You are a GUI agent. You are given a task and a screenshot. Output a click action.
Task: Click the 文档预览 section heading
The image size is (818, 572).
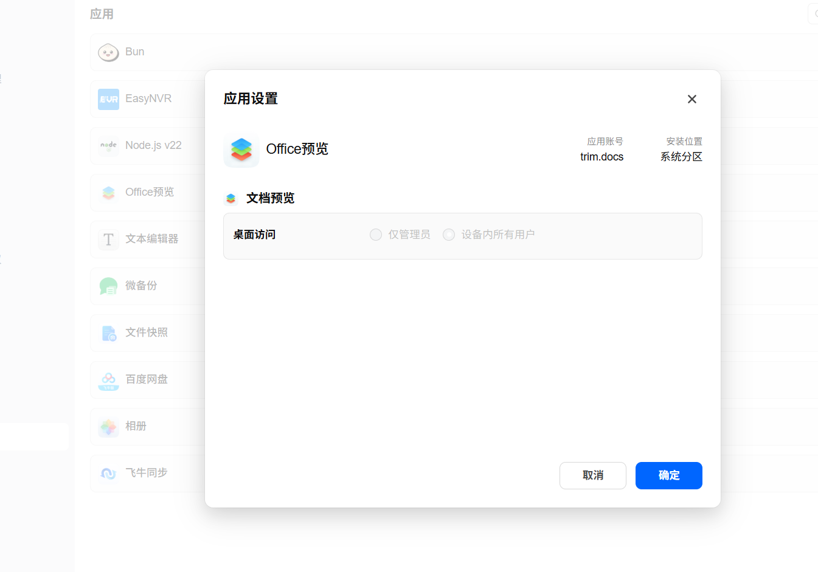point(271,198)
